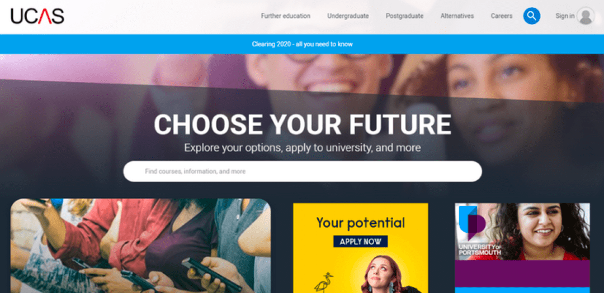
Task: Click the UCAS logo
Action: [37, 16]
